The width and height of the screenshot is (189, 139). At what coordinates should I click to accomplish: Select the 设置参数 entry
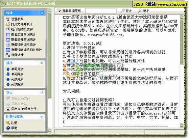17,19
